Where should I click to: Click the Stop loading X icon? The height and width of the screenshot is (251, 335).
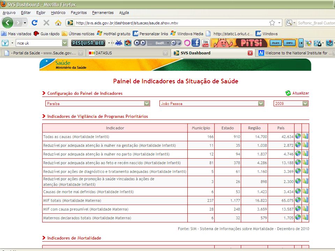pyautogui.click(x=46, y=23)
